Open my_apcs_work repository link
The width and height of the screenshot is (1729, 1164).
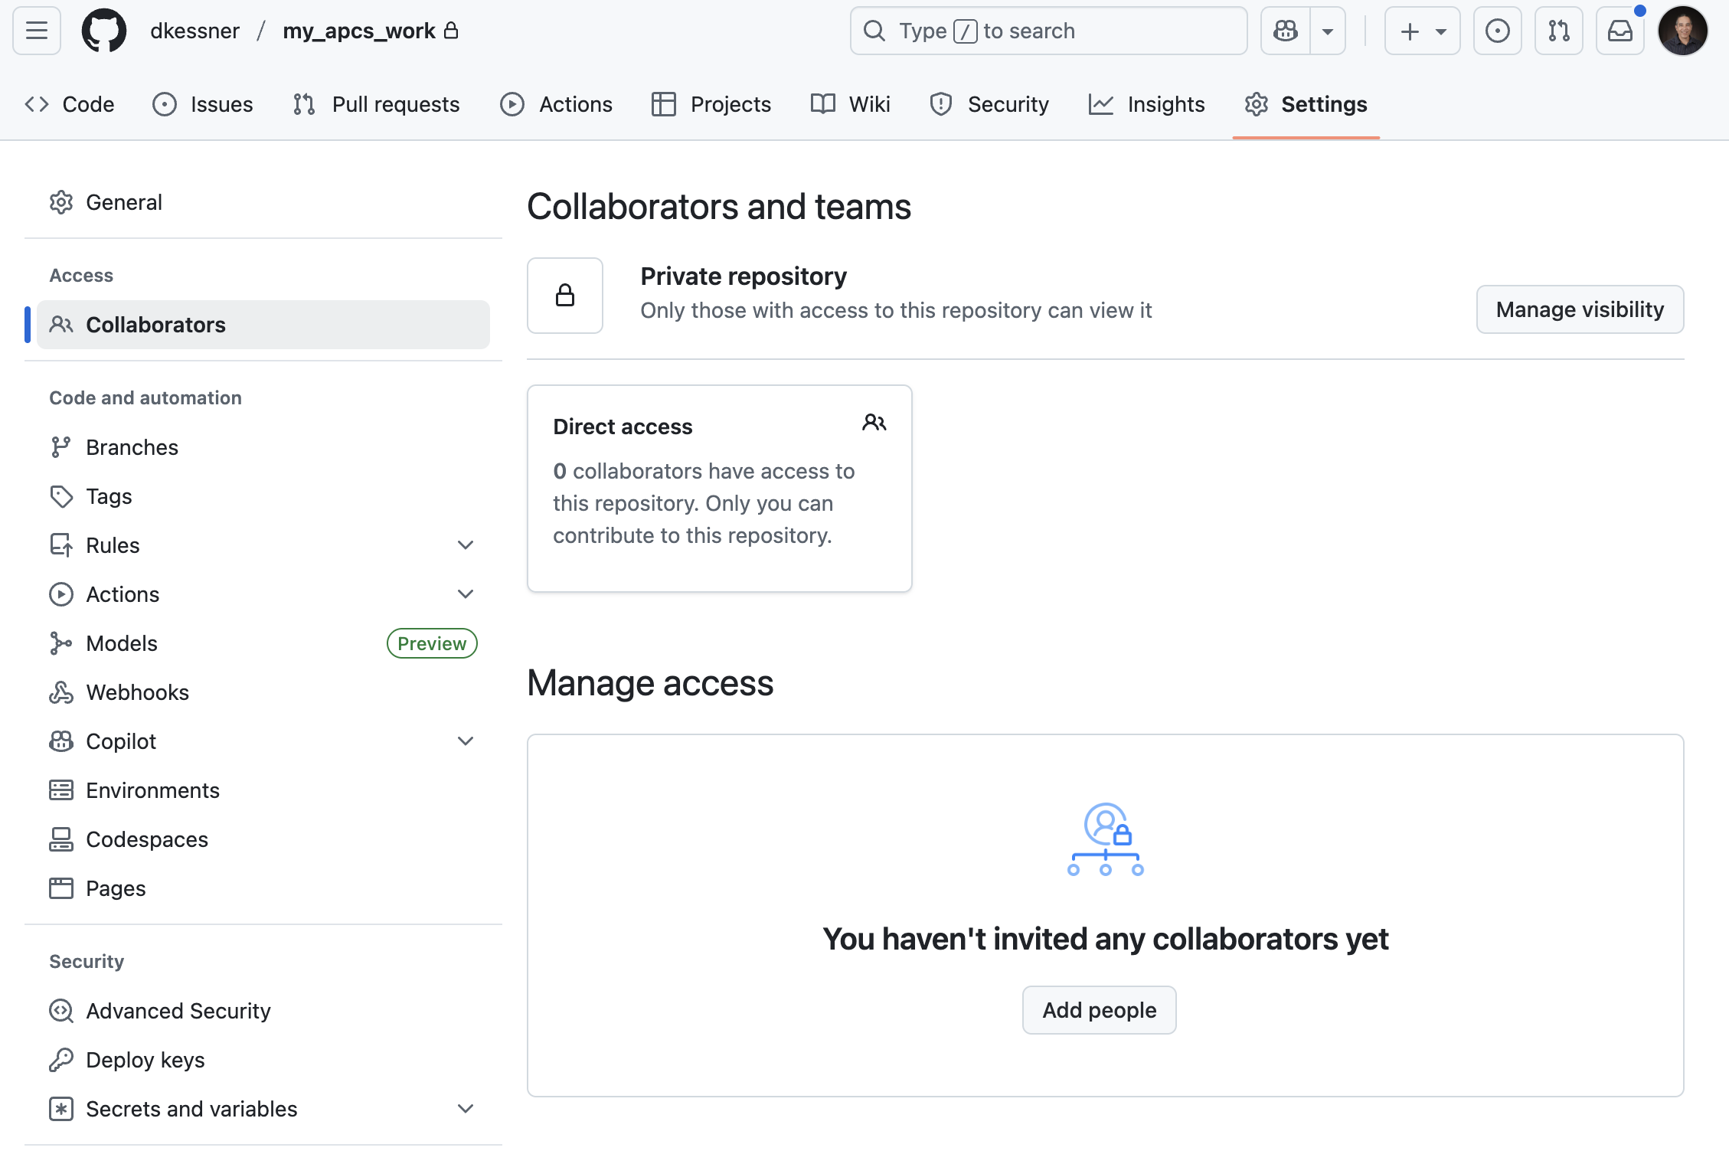coord(358,31)
